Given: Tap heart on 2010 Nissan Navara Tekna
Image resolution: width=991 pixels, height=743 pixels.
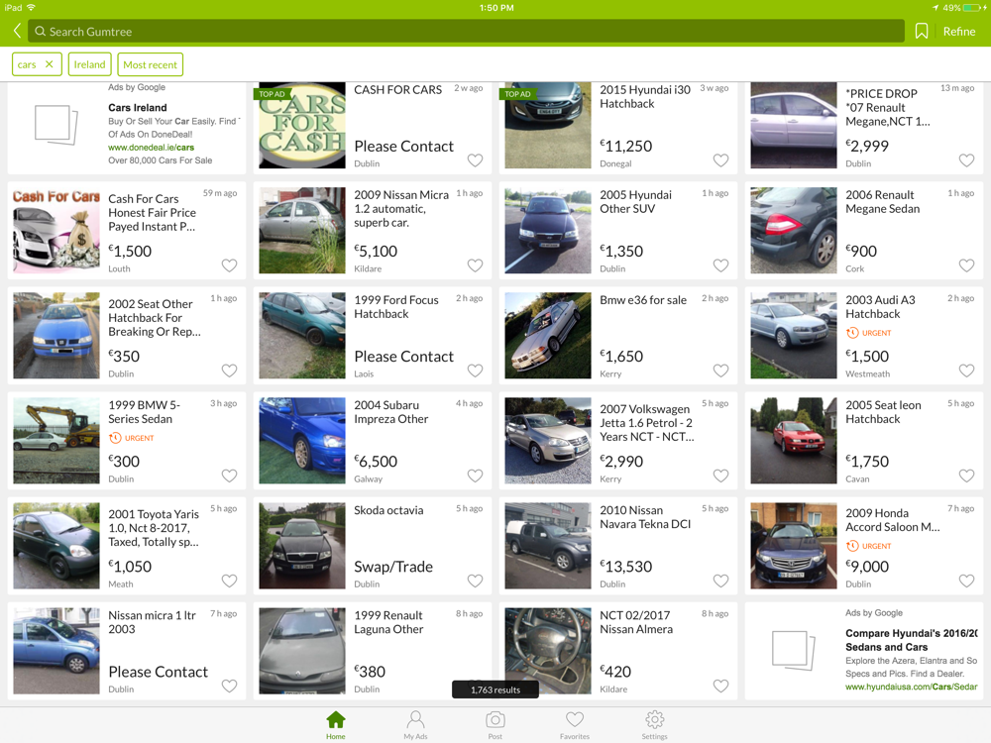Looking at the screenshot, I should coord(720,581).
